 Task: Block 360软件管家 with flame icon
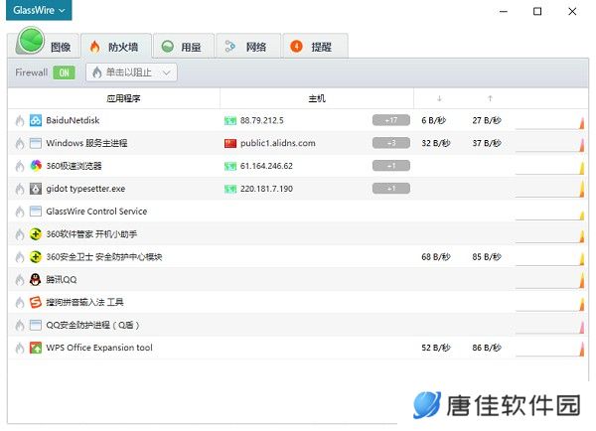tap(20, 234)
